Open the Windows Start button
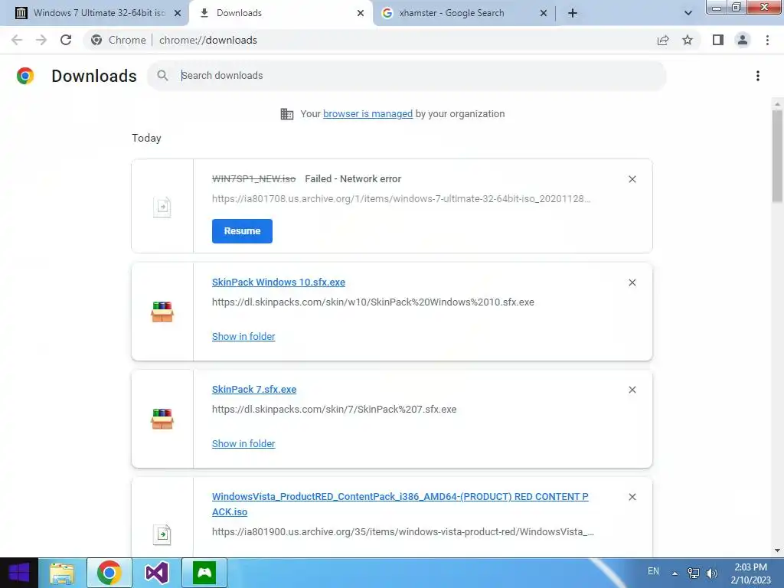The width and height of the screenshot is (784, 588). tap(19, 573)
